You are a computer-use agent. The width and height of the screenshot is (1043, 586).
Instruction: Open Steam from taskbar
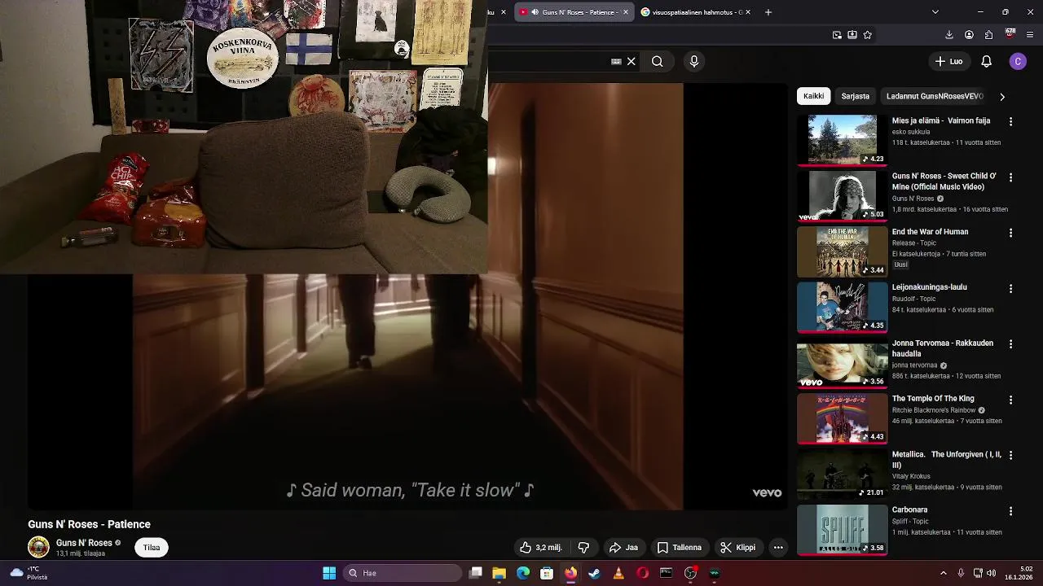click(x=595, y=573)
